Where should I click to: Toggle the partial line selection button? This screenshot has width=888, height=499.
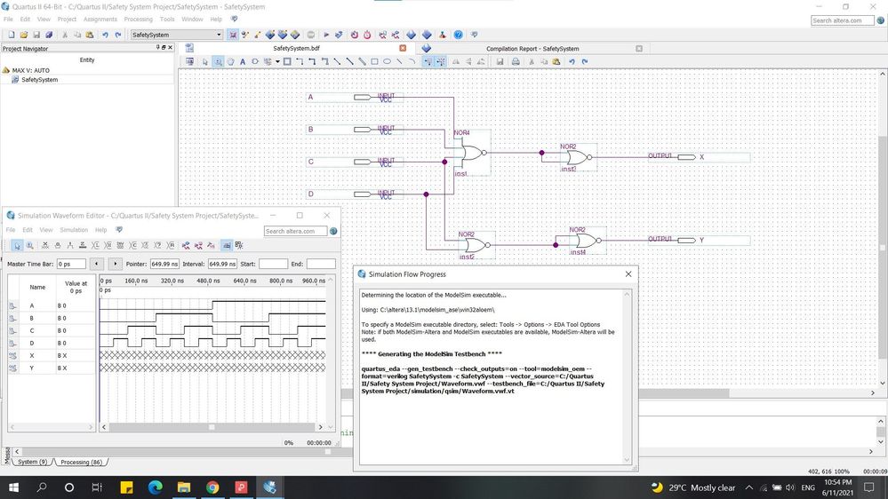[442, 62]
